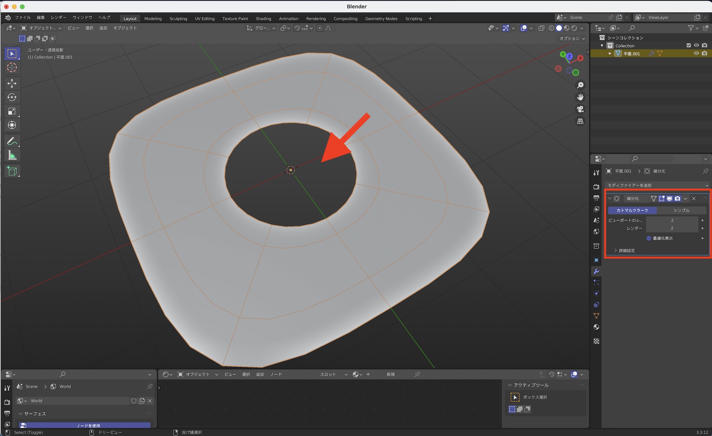Uncheck the Collection exclude checkbox

[689, 46]
